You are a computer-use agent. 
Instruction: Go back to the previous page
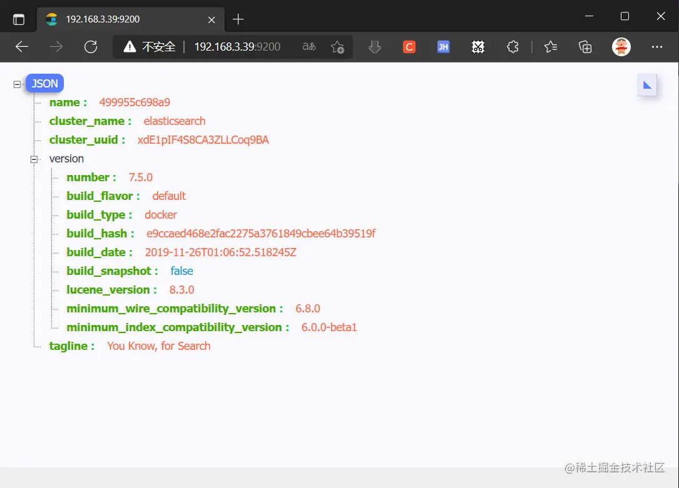pos(22,47)
